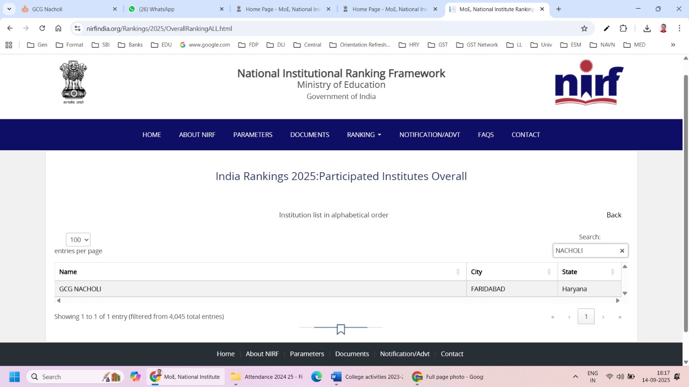689x387 pixels.
Task: Open the bookmarks apps grid icon
Action: coord(9,45)
